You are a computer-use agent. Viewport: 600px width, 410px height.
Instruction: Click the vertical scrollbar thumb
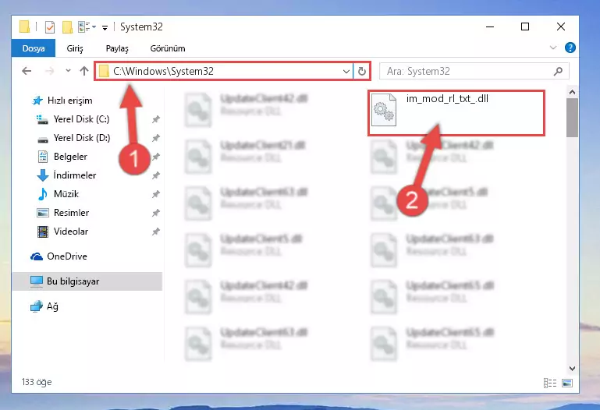[x=572, y=118]
